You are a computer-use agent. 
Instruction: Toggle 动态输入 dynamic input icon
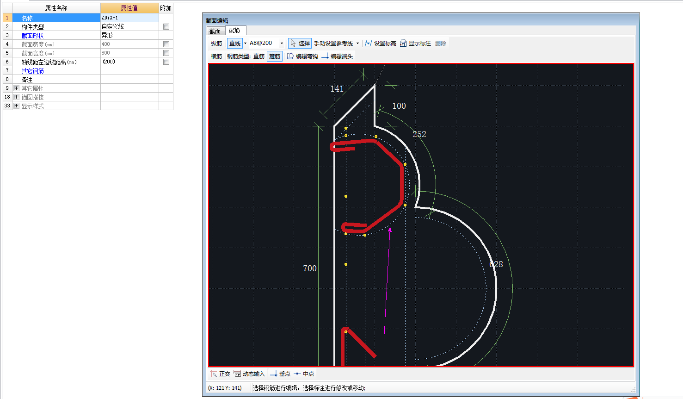click(x=237, y=374)
